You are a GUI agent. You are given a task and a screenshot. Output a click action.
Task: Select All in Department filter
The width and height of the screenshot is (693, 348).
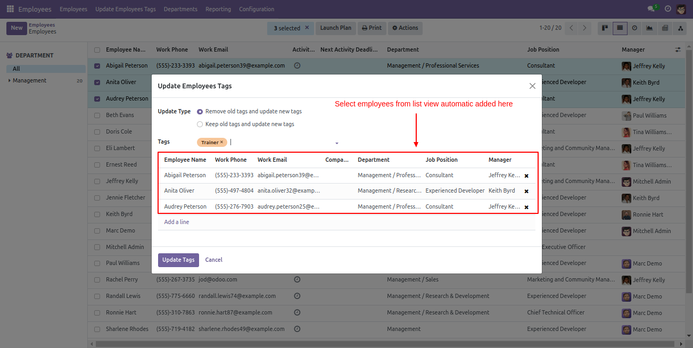pos(46,69)
